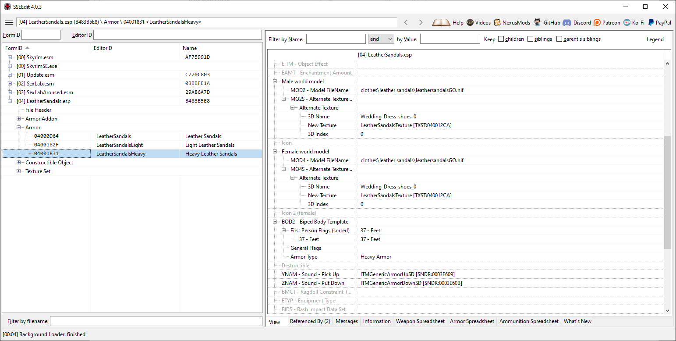The height and width of the screenshot is (341, 676).
Task: Expand Armor Addon group
Action: click(x=19, y=119)
